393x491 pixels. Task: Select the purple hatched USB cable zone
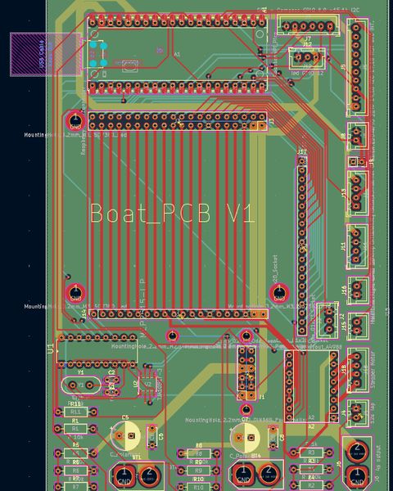point(46,55)
